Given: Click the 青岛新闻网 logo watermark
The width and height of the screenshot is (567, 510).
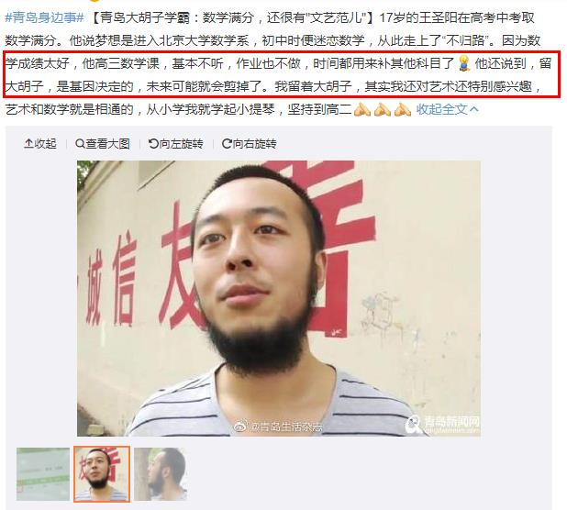Looking at the screenshot, I should [442, 424].
